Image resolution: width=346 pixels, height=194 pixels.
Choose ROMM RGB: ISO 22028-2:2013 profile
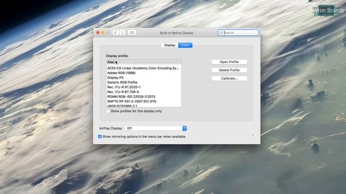coord(144,96)
